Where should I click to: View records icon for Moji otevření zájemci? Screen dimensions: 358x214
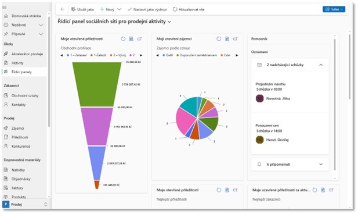[x=227, y=39]
